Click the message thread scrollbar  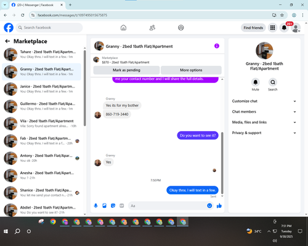(222, 163)
